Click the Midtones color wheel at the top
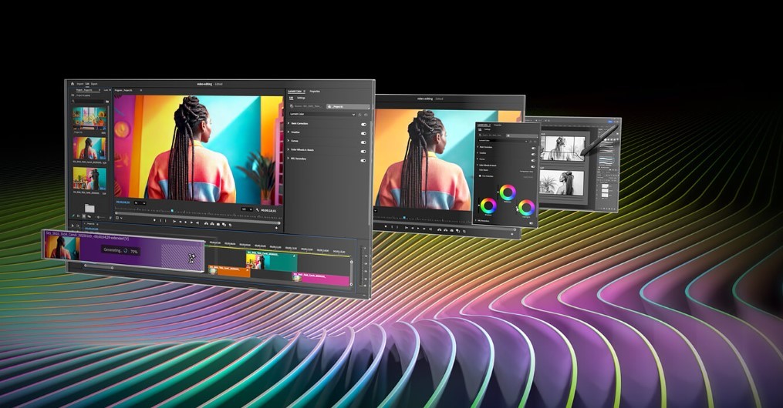783x408 pixels. (507, 192)
